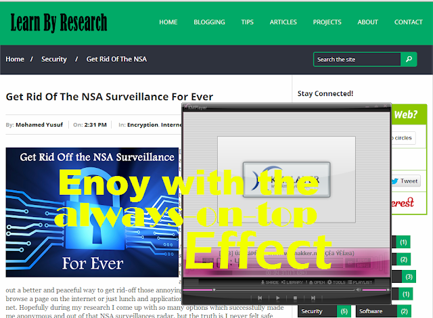Open the Security category label
This screenshot has height=318, width=433.
tap(317, 311)
